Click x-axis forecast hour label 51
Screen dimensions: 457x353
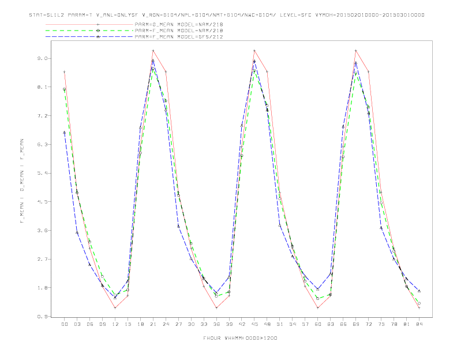click(280, 324)
